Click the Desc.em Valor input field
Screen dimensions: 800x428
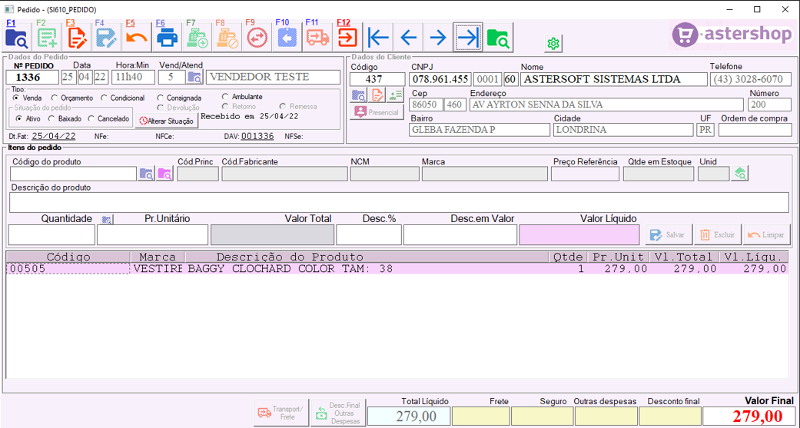point(460,234)
